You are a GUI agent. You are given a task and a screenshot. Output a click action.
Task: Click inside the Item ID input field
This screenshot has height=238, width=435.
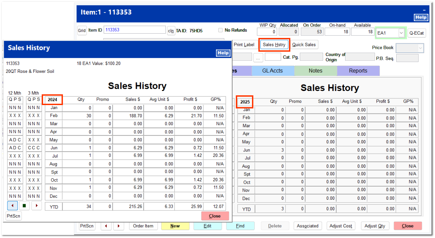pos(134,30)
